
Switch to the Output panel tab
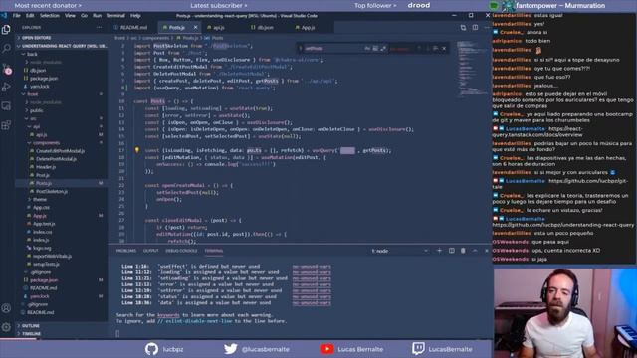[150, 251]
